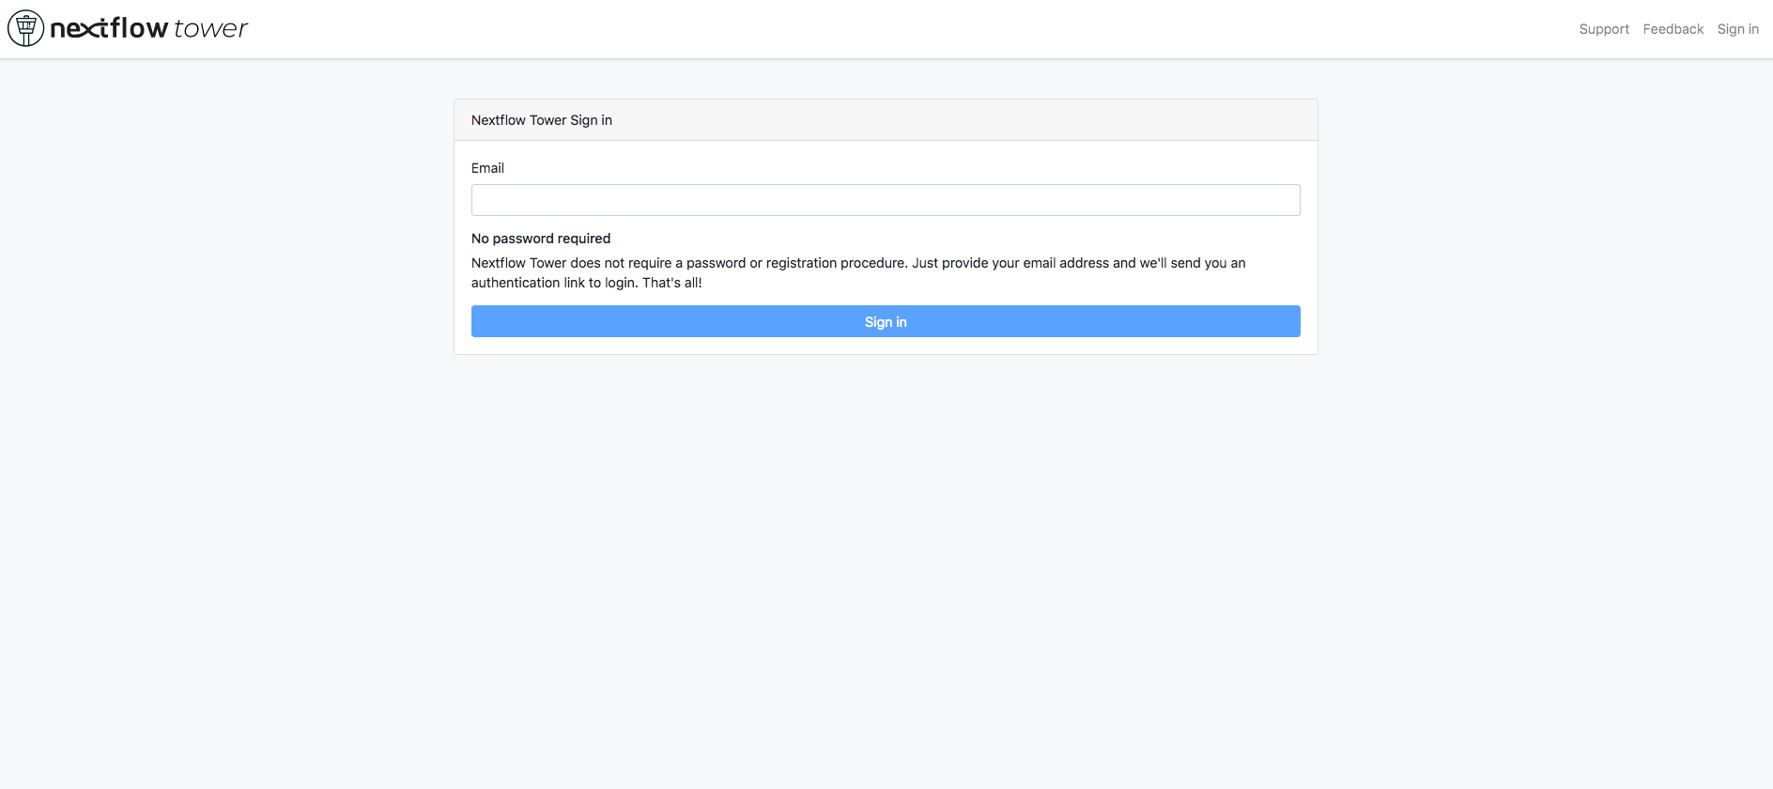This screenshot has width=1773, height=789.
Task: Open the Feedback link in header
Action: click(1673, 29)
